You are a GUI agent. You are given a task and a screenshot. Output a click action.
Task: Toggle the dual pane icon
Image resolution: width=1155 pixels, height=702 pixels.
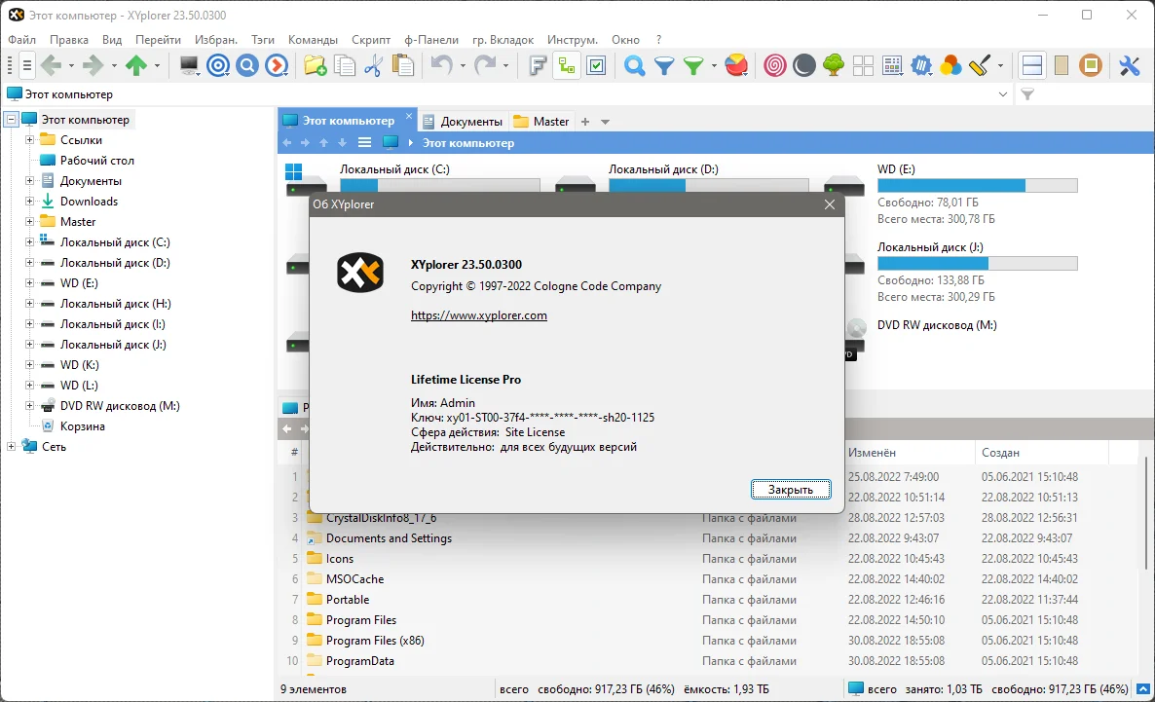pos(1032,65)
